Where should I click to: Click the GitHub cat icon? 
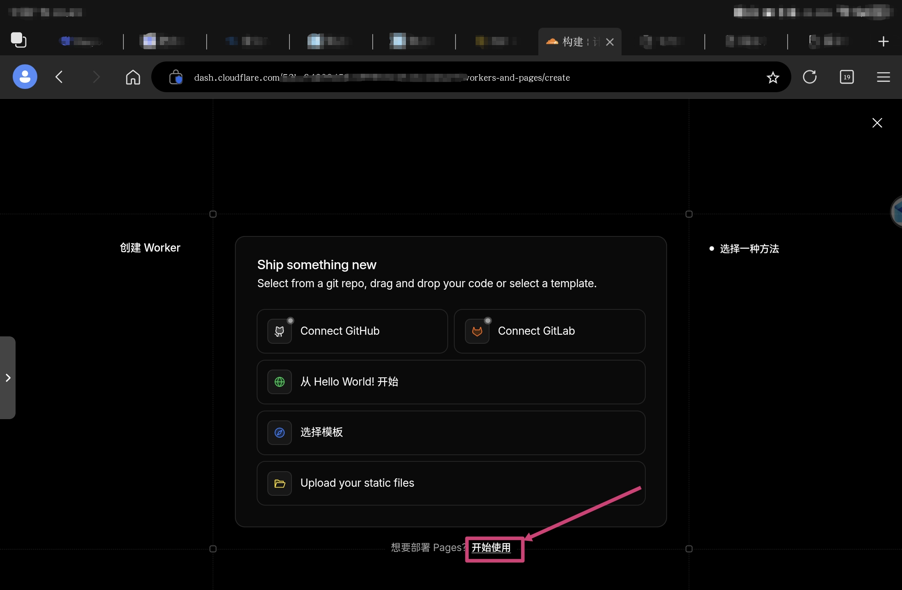(x=279, y=331)
